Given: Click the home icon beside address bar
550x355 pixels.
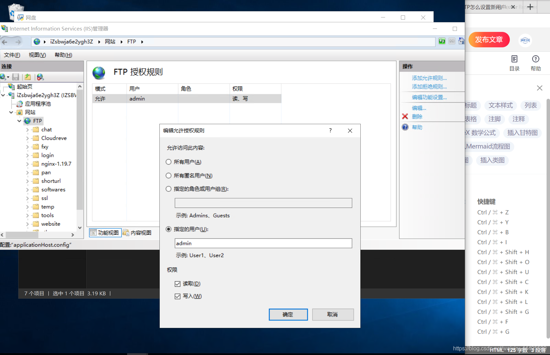Looking at the screenshot, I should (461, 41).
